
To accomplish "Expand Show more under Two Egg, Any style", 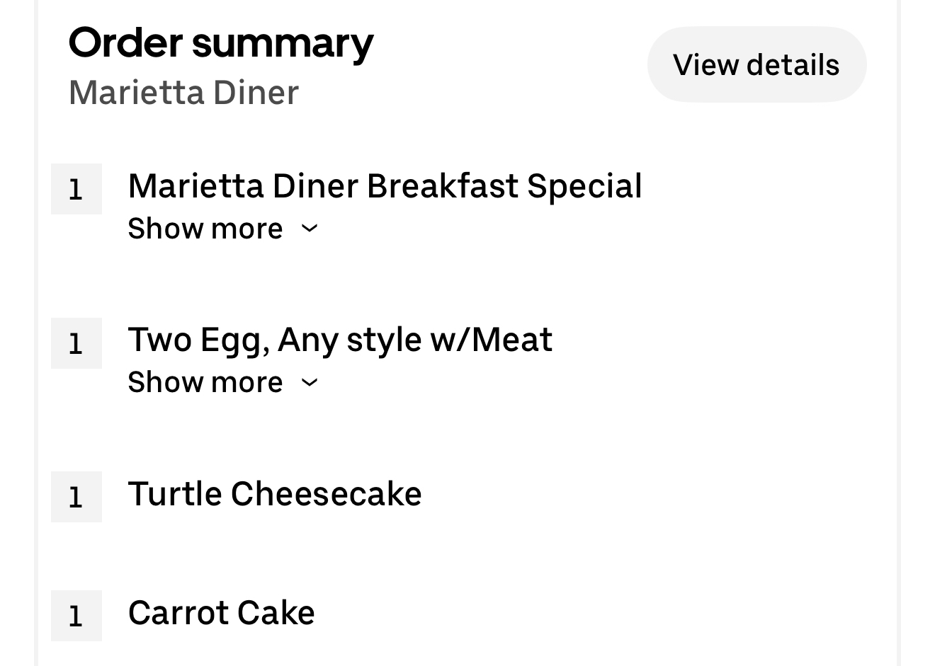I will [x=205, y=382].
